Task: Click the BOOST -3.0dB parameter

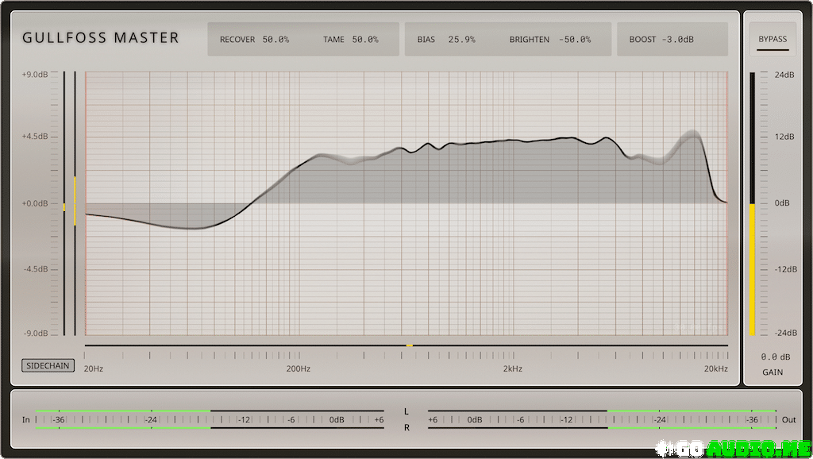Action: [661, 39]
